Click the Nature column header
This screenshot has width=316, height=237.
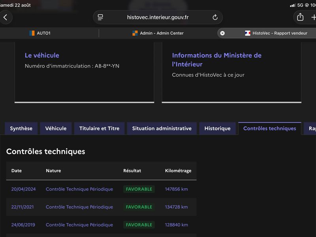[x=53, y=171]
